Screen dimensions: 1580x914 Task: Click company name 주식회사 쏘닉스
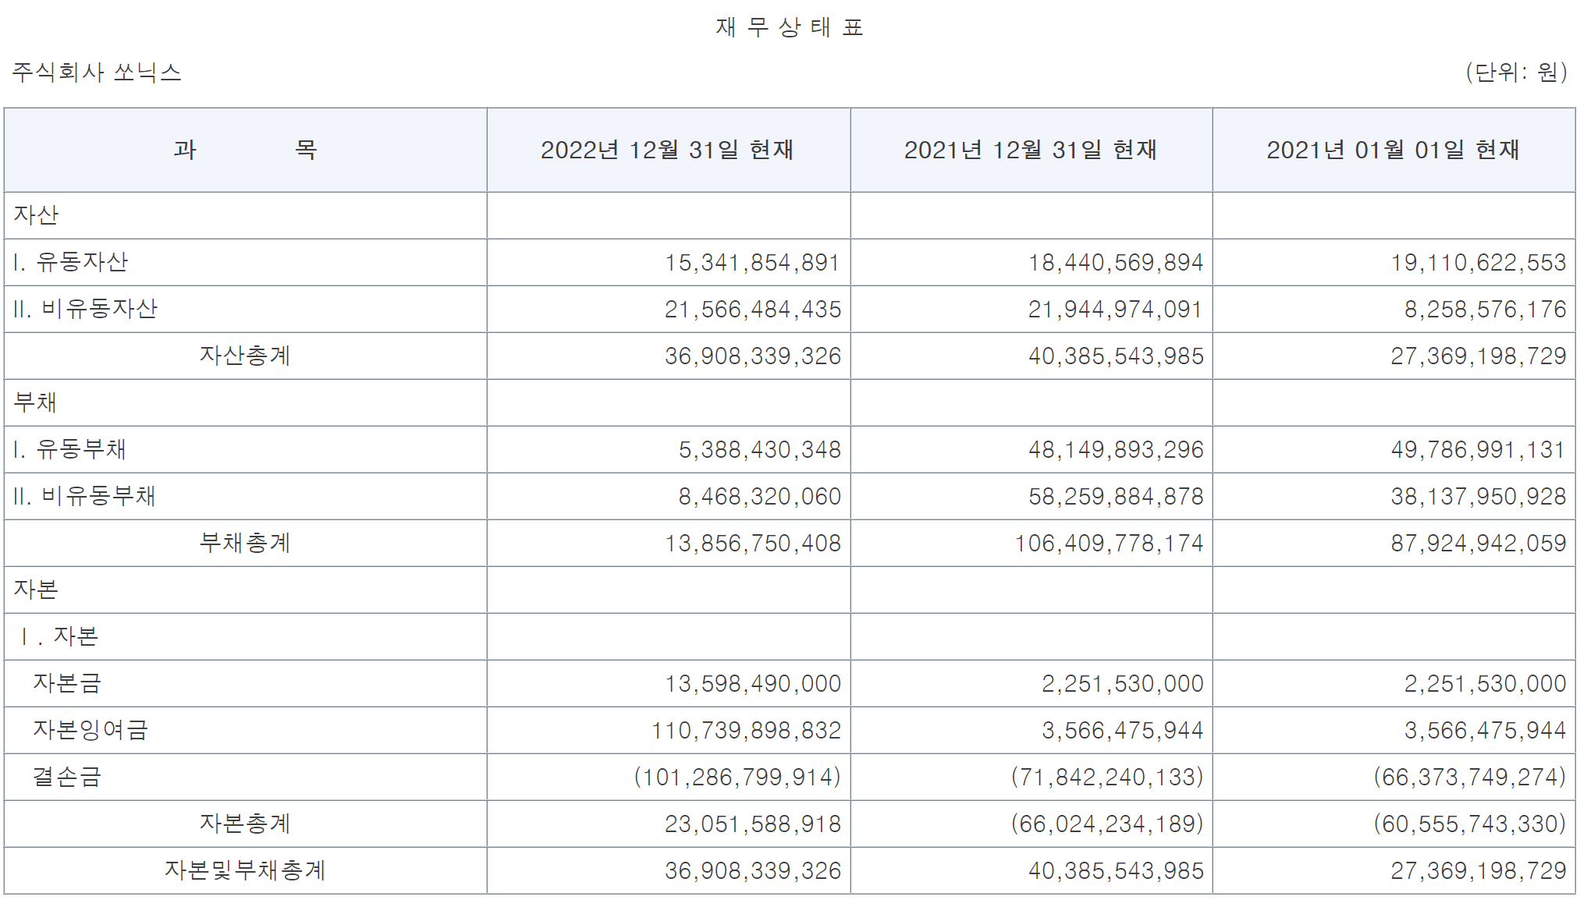tap(97, 73)
